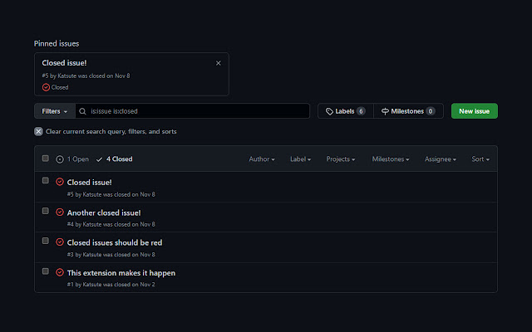Open the Assignee filter dropdown
The width and height of the screenshot is (532, 332).
pyautogui.click(x=441, y=159)
